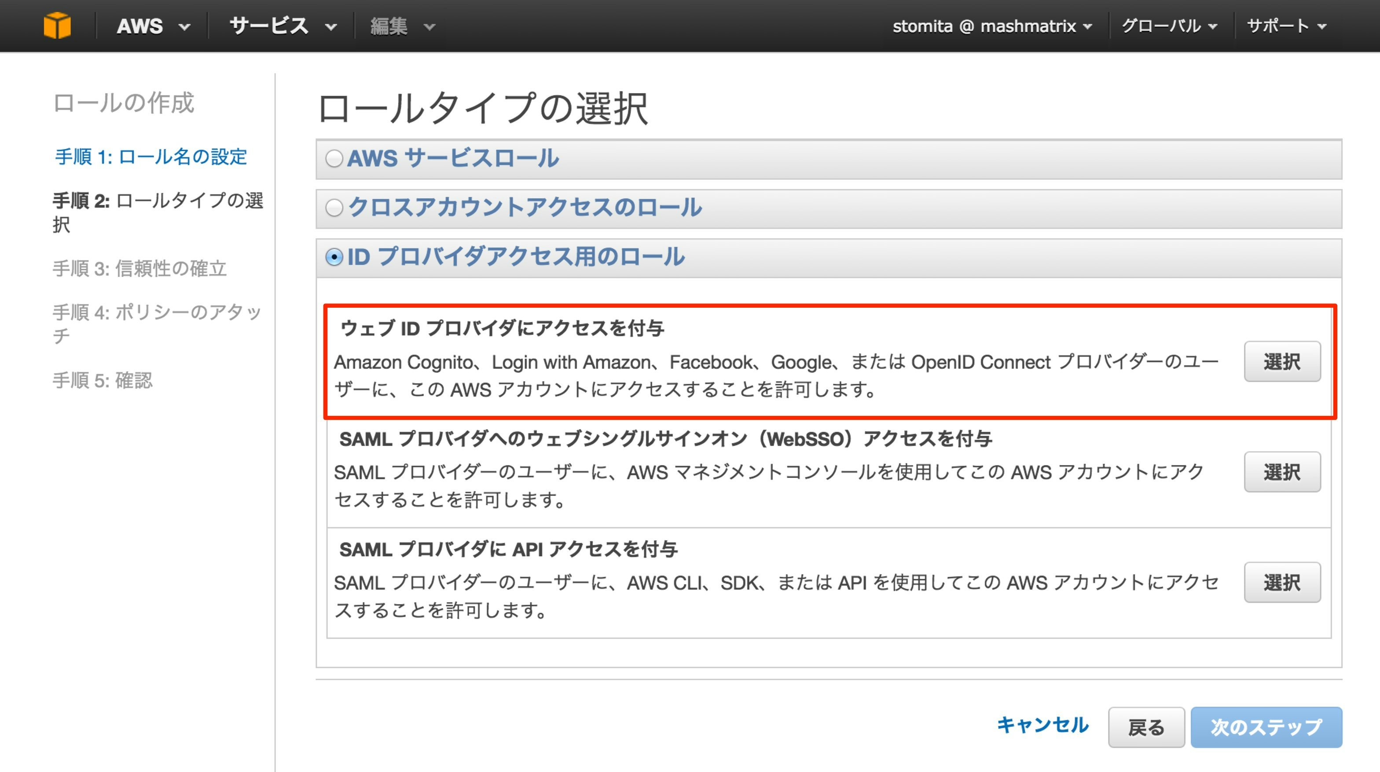Click the 次のステップ button

click(1266, 727)
